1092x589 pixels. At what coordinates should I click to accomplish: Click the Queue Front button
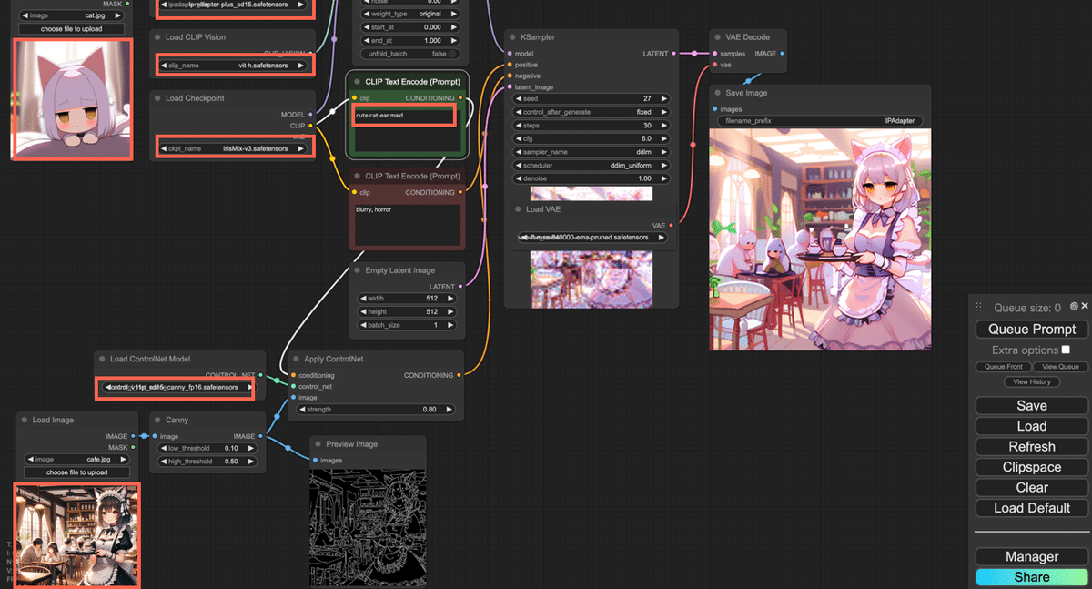pyautogui.click(x=1002, y=367)
